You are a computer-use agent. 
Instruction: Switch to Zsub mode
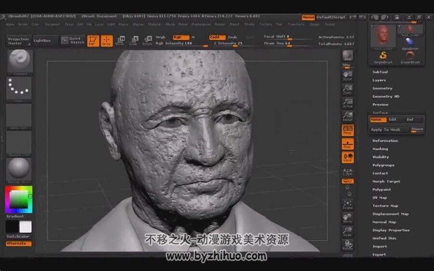[232, 37]
